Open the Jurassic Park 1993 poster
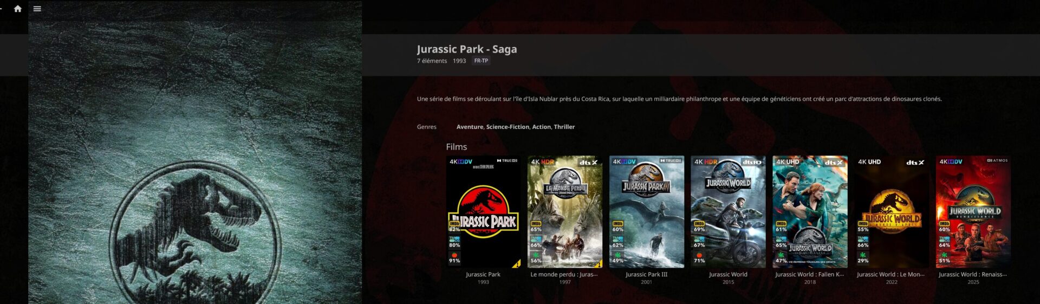This screenshot has height=304, width=1040. click(x=483, y=212)
